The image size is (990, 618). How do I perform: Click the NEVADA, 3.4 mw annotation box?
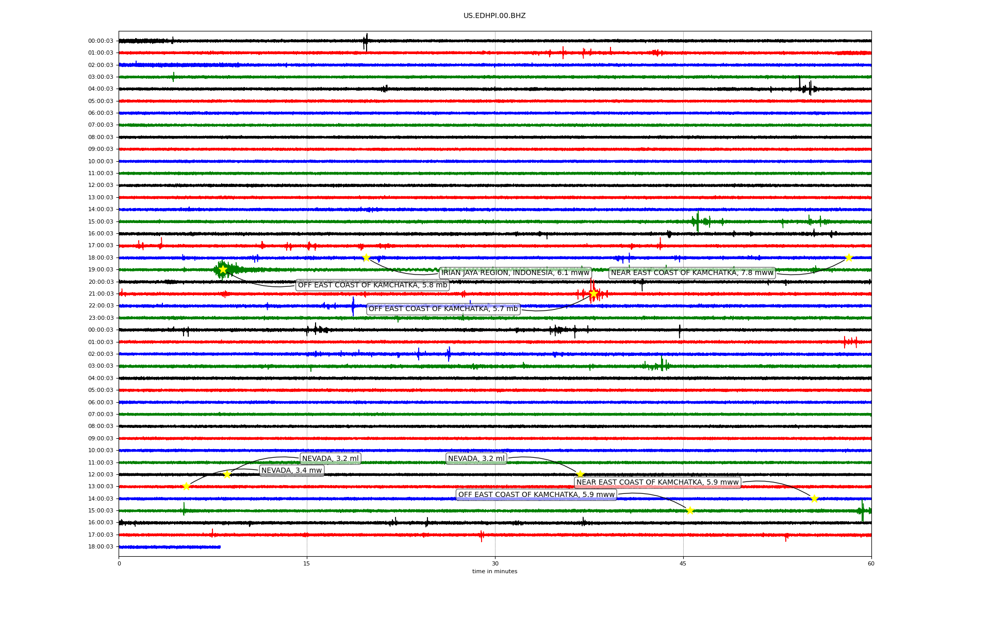[x=291, y=471]
